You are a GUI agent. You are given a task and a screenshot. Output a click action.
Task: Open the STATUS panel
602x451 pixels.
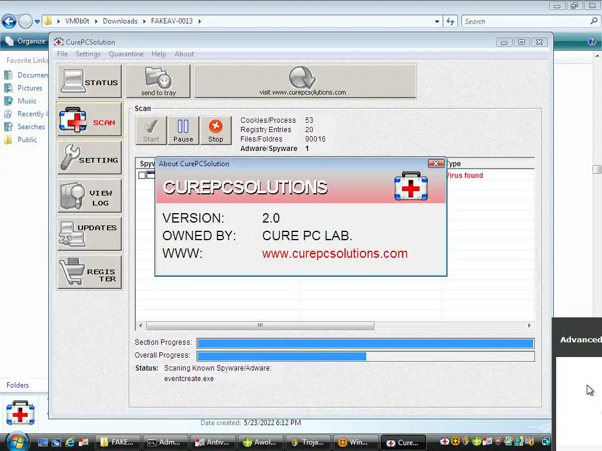pos(89,81)
